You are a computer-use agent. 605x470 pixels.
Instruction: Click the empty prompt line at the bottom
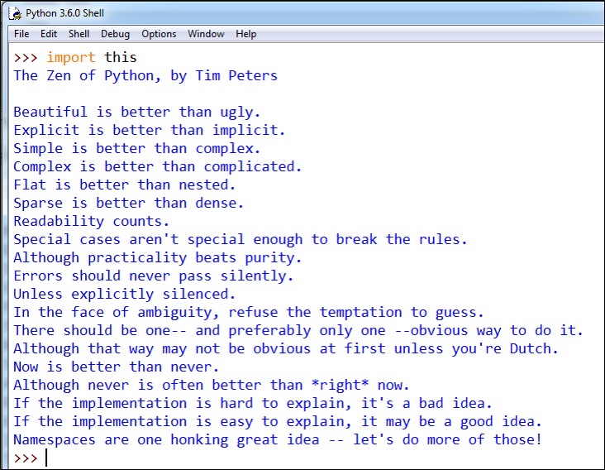(x=305, y=458)
